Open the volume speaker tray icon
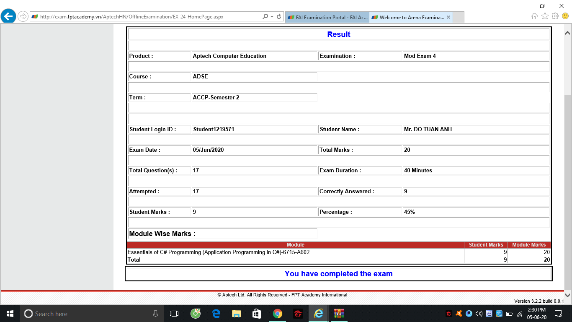572x322 pixels. click(479, 314)
